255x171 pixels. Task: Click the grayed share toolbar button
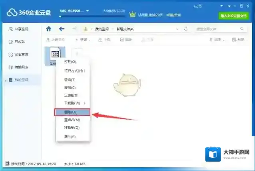147,39
